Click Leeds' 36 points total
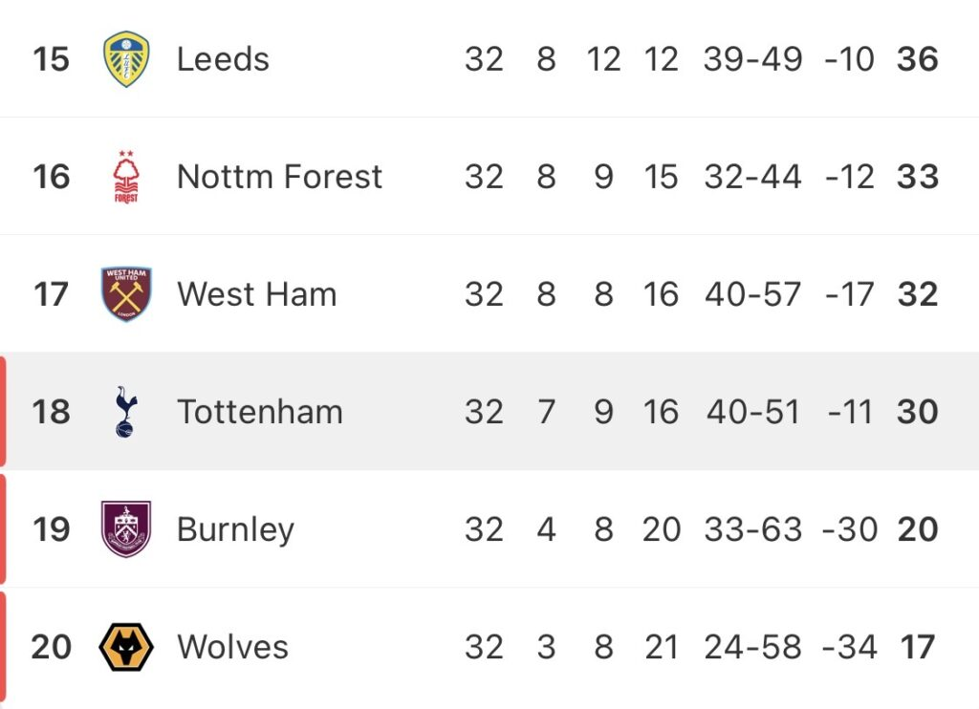This screenshot has width=979, height=709. [x=918, y=59]
